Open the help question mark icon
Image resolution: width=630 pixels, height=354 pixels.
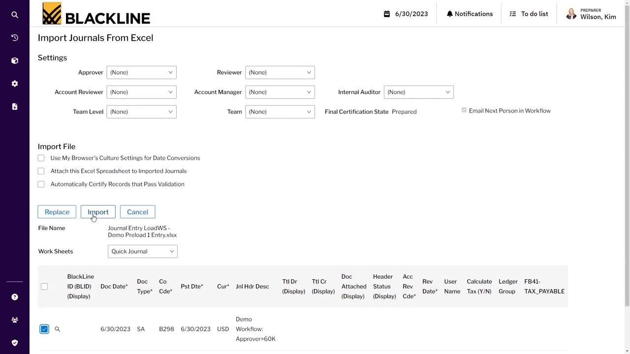15,297
